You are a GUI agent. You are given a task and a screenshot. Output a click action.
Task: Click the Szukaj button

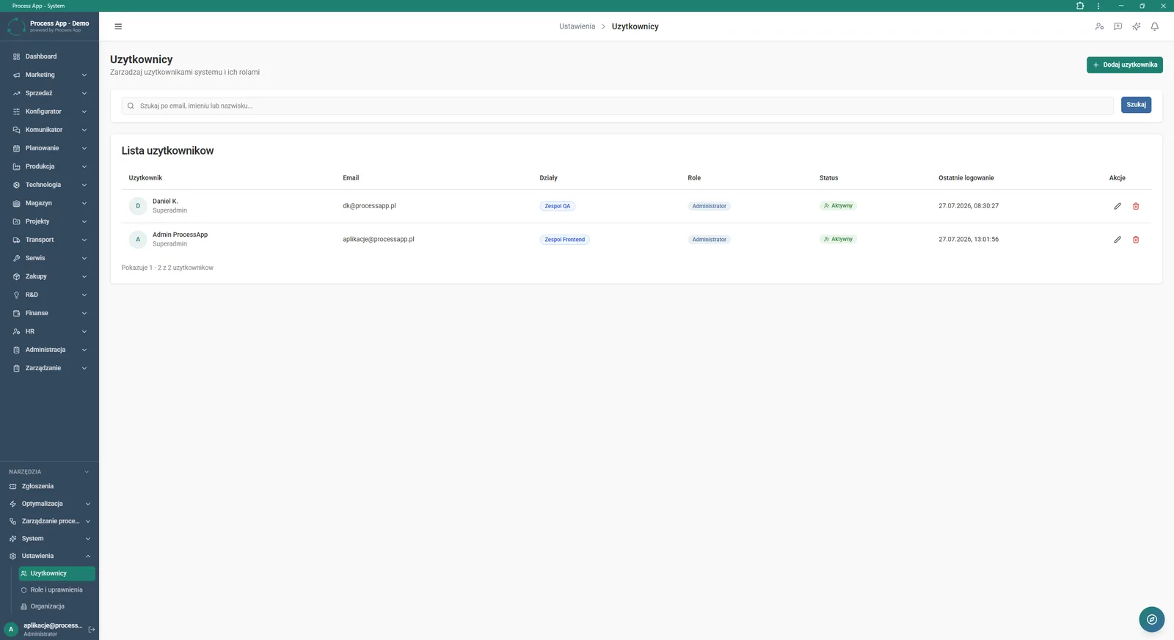pyautogui.click(x=1136, y=105)
